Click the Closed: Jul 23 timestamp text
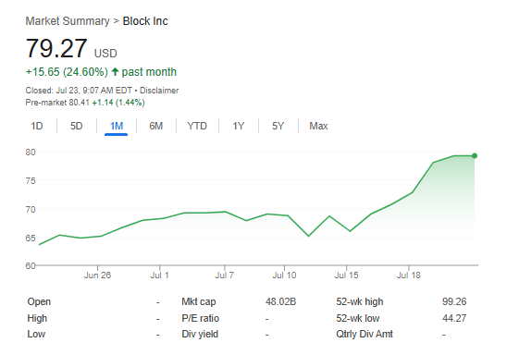Screen dimensions: 507x355 click(x=79, y=91)
